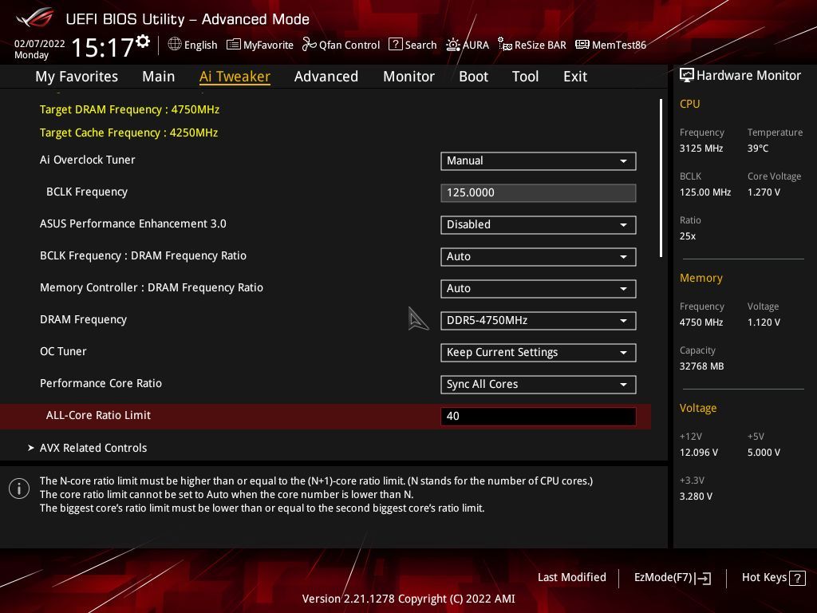
Task: Click the Search question mark icon
Action: tap(396, 45)
